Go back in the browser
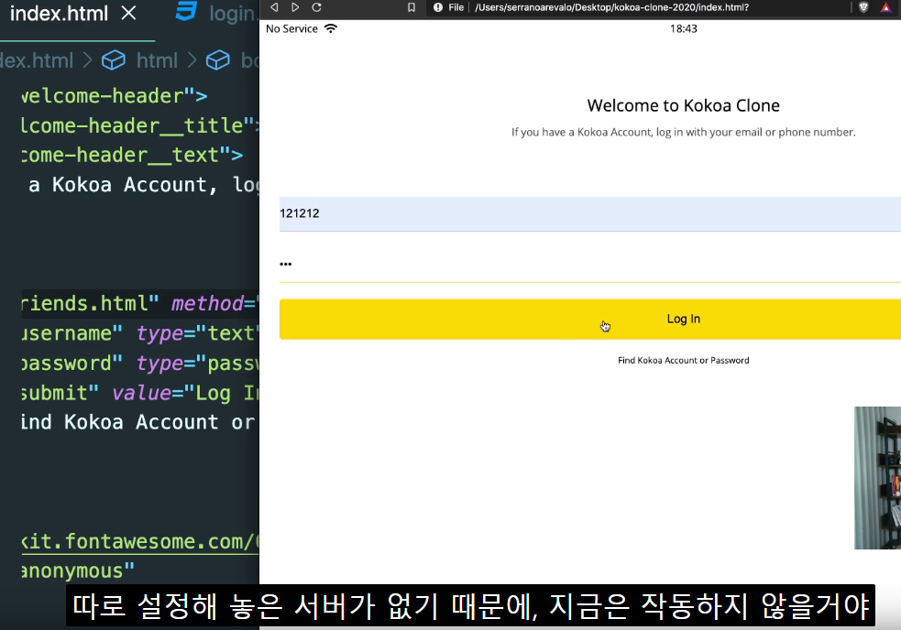 pos(274,7)
